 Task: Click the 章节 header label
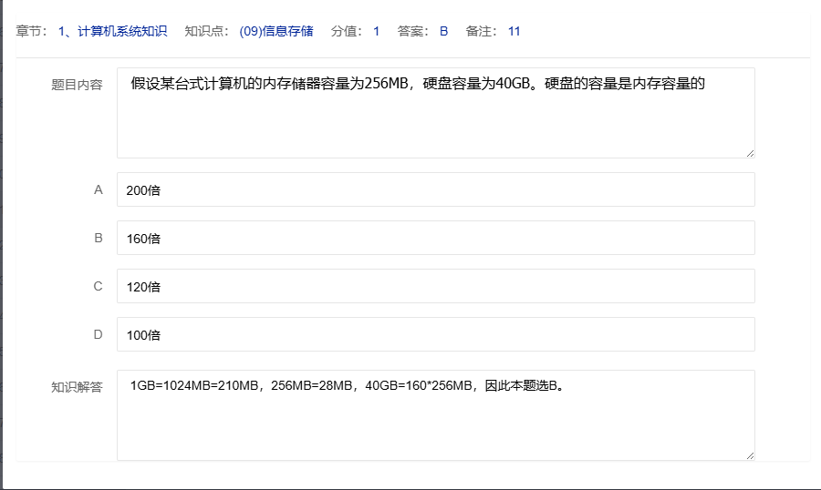31,31
